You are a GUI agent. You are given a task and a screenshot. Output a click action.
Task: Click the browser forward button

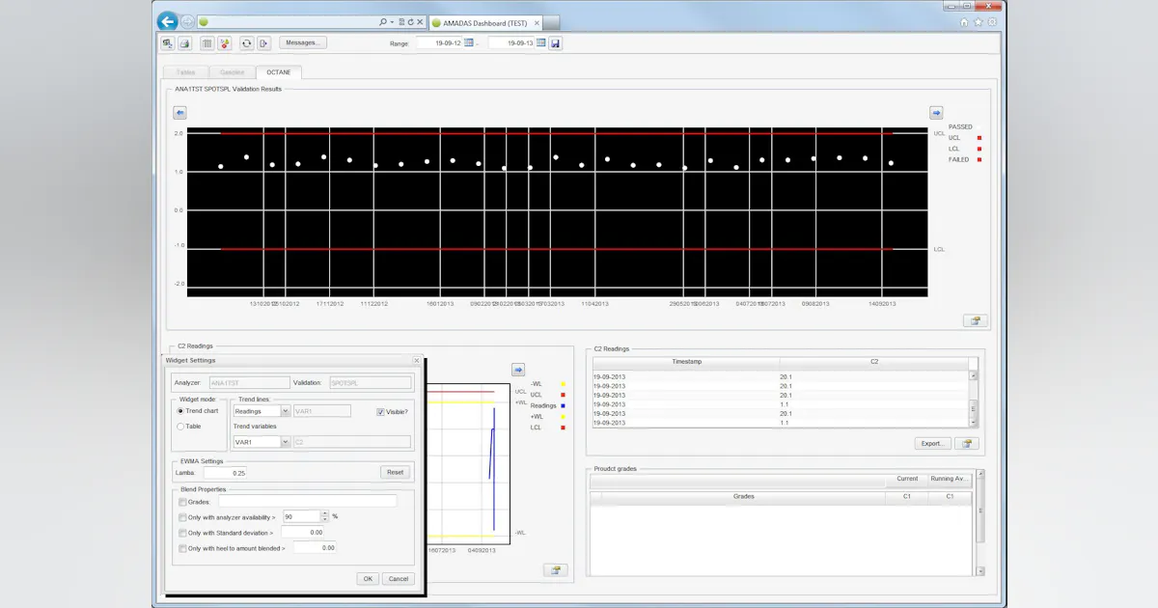pos(188,21)
